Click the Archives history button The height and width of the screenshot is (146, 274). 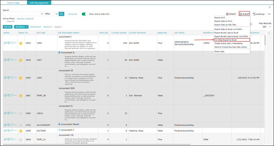[x=259, y=14]
